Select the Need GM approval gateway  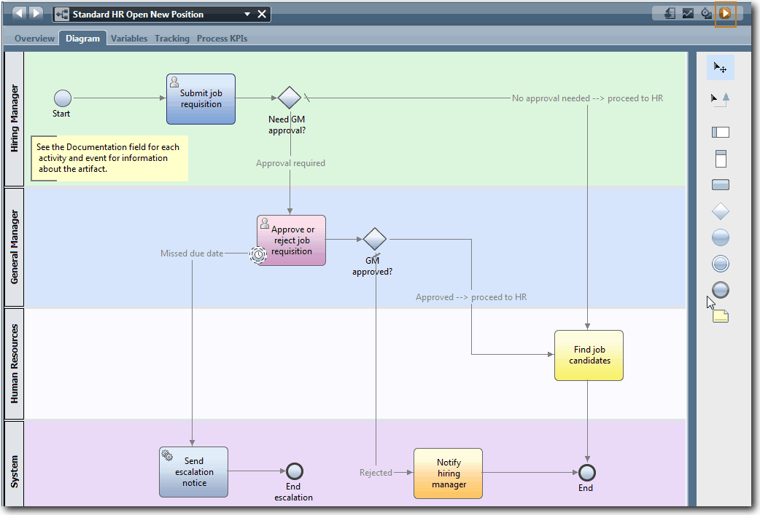click(289, 96)
